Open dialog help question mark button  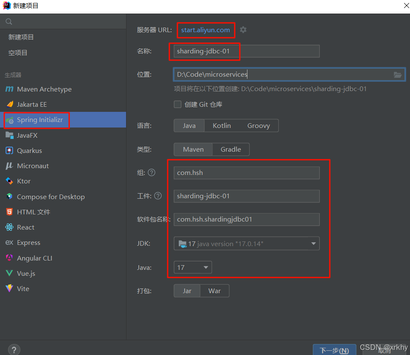[14, 350]
